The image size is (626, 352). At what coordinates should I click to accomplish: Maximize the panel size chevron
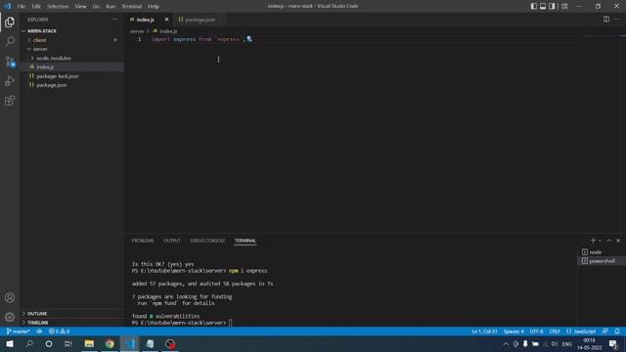click(609, 241)
